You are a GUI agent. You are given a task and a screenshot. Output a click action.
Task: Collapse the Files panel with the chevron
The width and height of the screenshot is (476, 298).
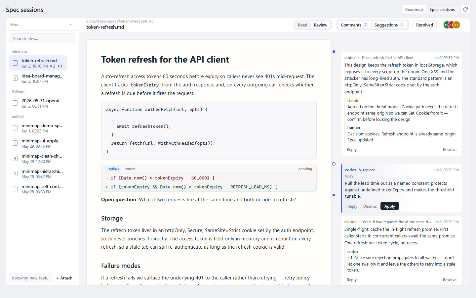71,25
